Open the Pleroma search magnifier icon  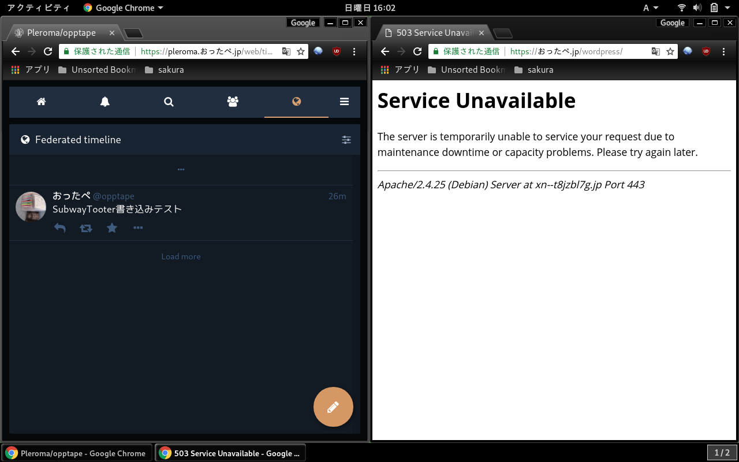click(x=169, y=102)
